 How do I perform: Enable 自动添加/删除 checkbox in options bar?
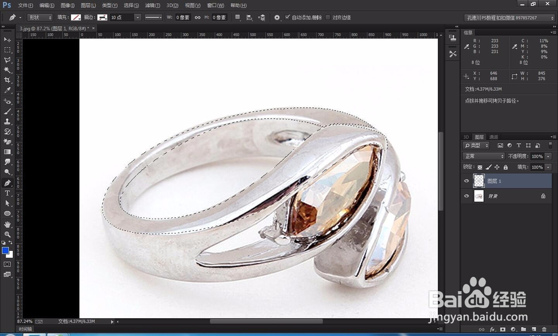(288, 17)
